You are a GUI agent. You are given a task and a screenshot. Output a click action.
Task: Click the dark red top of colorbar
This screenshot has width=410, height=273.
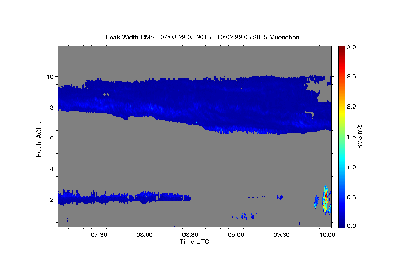pyautogui.click(x=342, y=49)
